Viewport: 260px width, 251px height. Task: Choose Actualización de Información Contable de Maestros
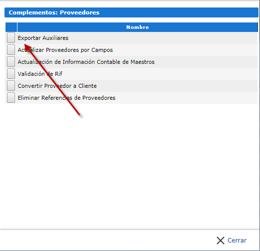click(x=86, y=62)
